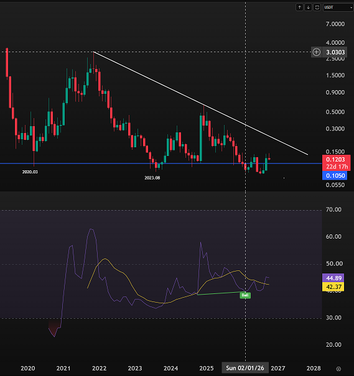The image size is (354, 376).
Task: Click the blue 0.1050 price label
Action: [x=335, y=175]
